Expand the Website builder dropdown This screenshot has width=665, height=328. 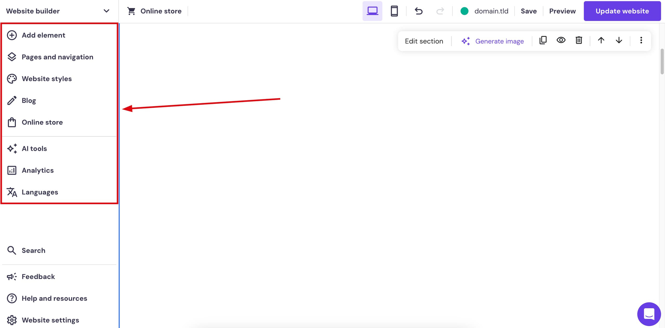[107, 11]
